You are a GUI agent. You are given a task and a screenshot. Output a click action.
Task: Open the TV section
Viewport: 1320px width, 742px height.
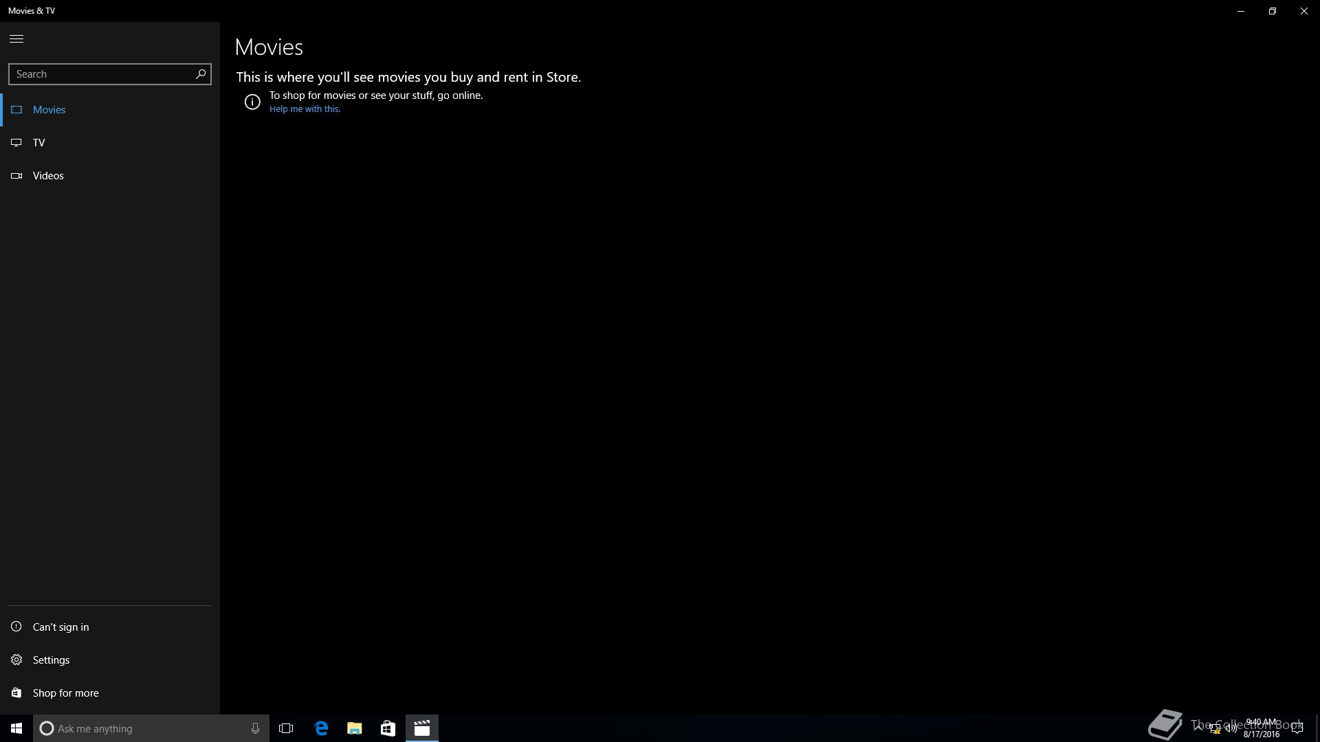(x=110, y=143)
